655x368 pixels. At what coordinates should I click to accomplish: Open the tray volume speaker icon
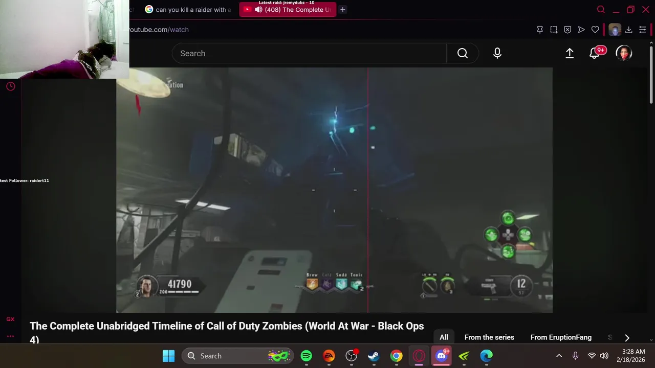click(604, 356)
